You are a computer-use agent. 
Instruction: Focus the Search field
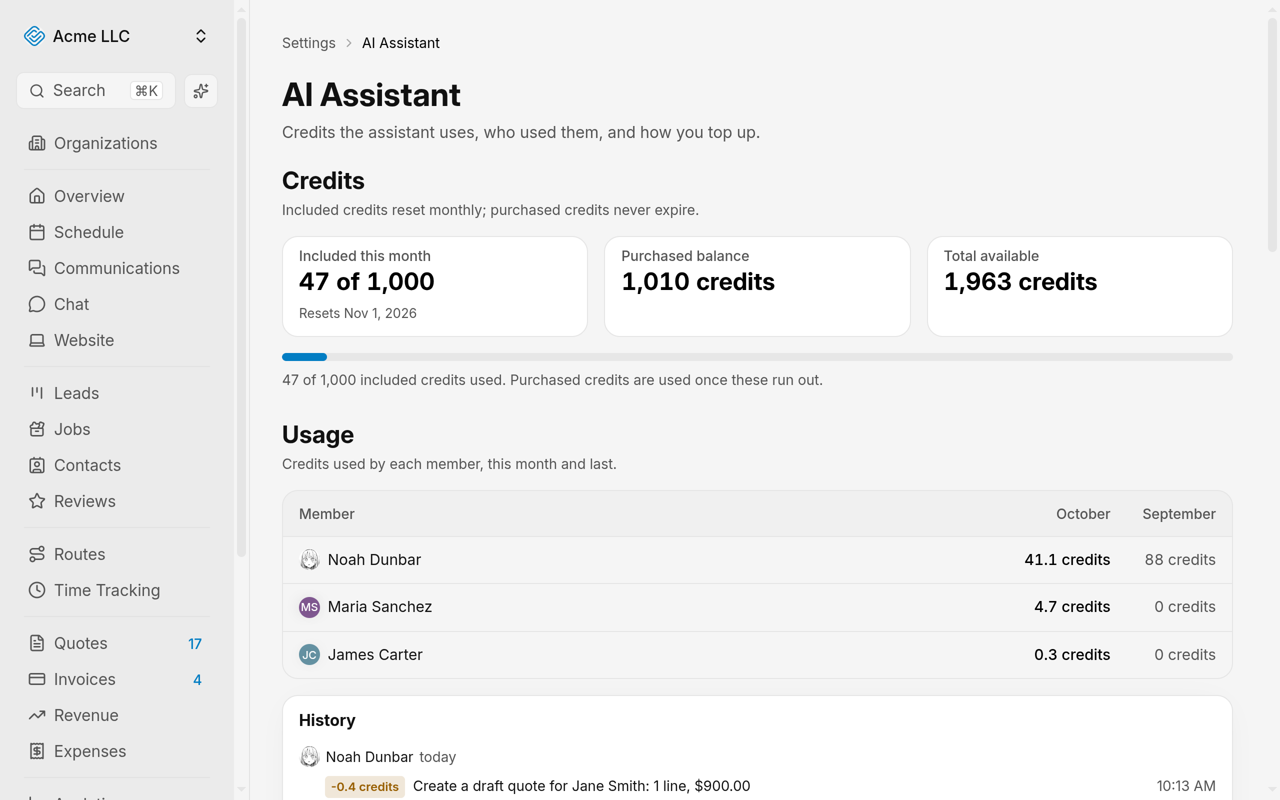(x=95, y=90)
